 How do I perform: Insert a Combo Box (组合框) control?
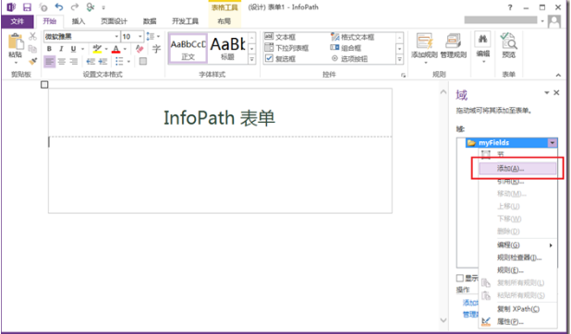coord(346,48)
